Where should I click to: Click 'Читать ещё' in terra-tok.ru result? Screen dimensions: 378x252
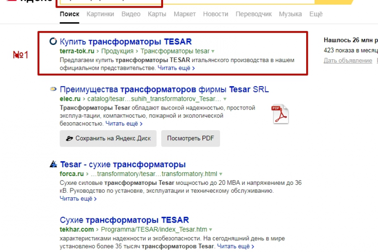coord(176,68)
